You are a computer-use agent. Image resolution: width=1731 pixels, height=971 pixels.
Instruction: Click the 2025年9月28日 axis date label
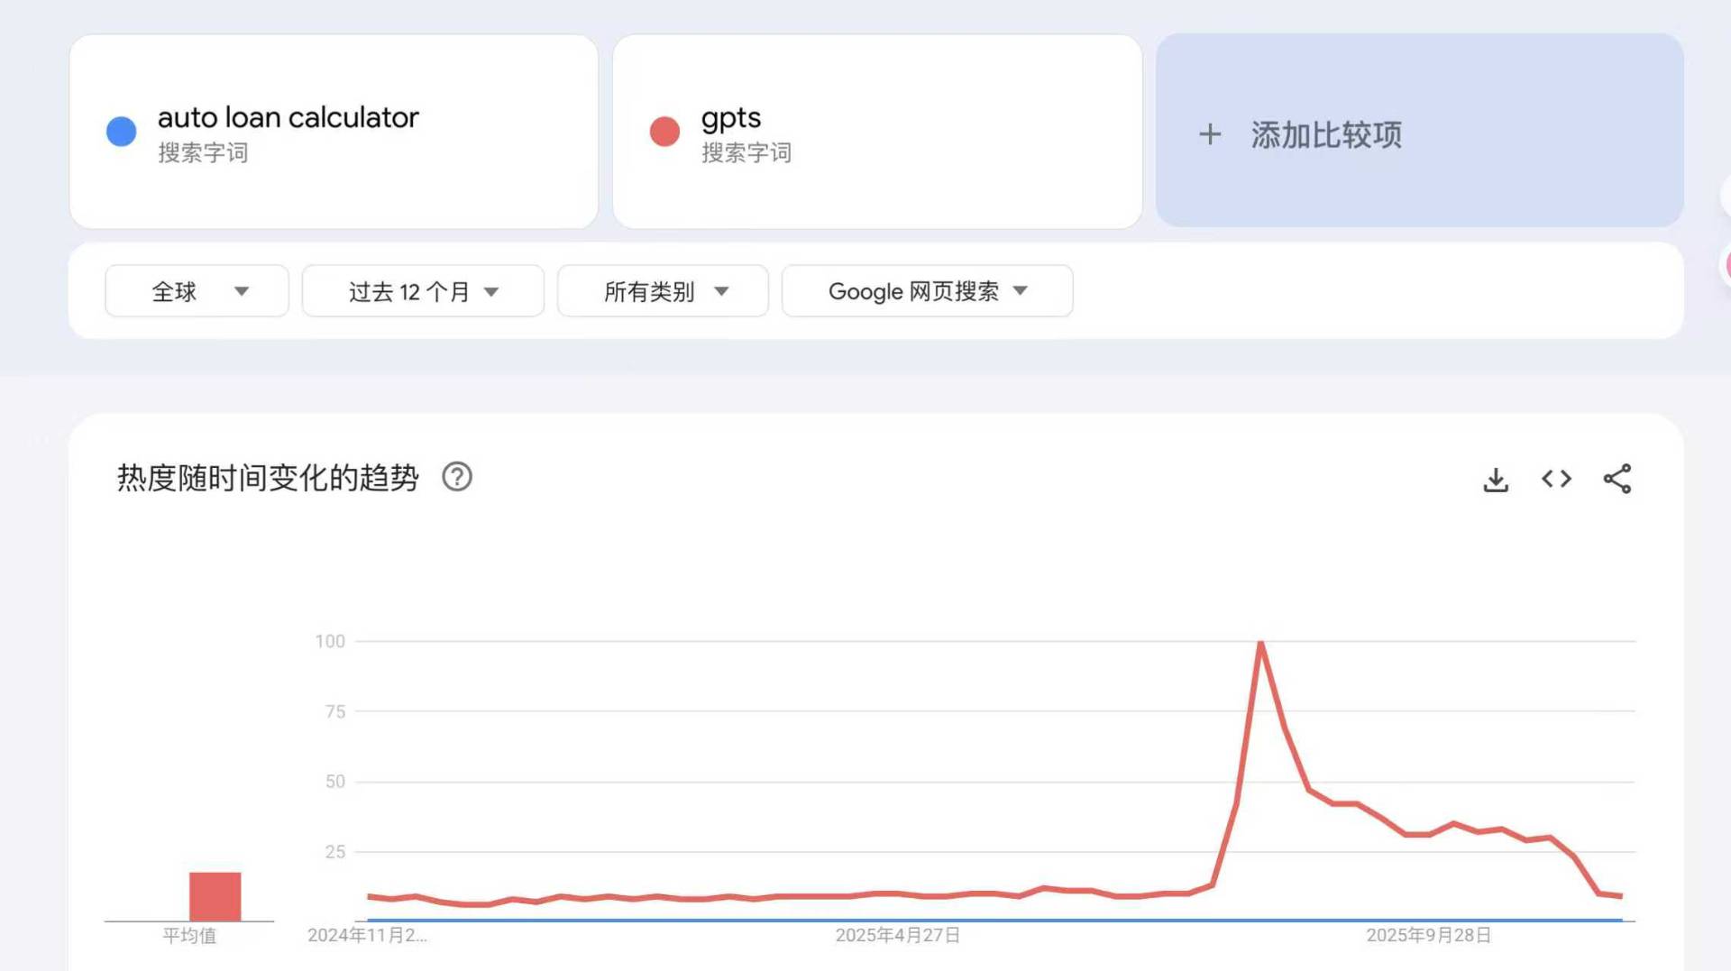[x=1429, y=936]
